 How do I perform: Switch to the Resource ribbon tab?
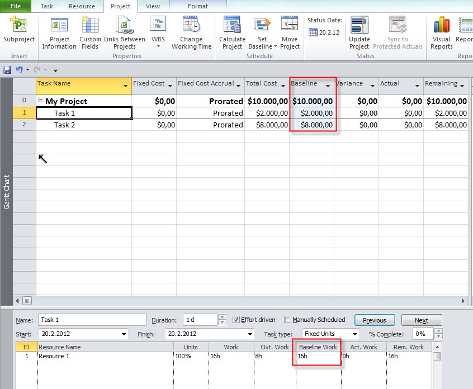coord(82,6)
